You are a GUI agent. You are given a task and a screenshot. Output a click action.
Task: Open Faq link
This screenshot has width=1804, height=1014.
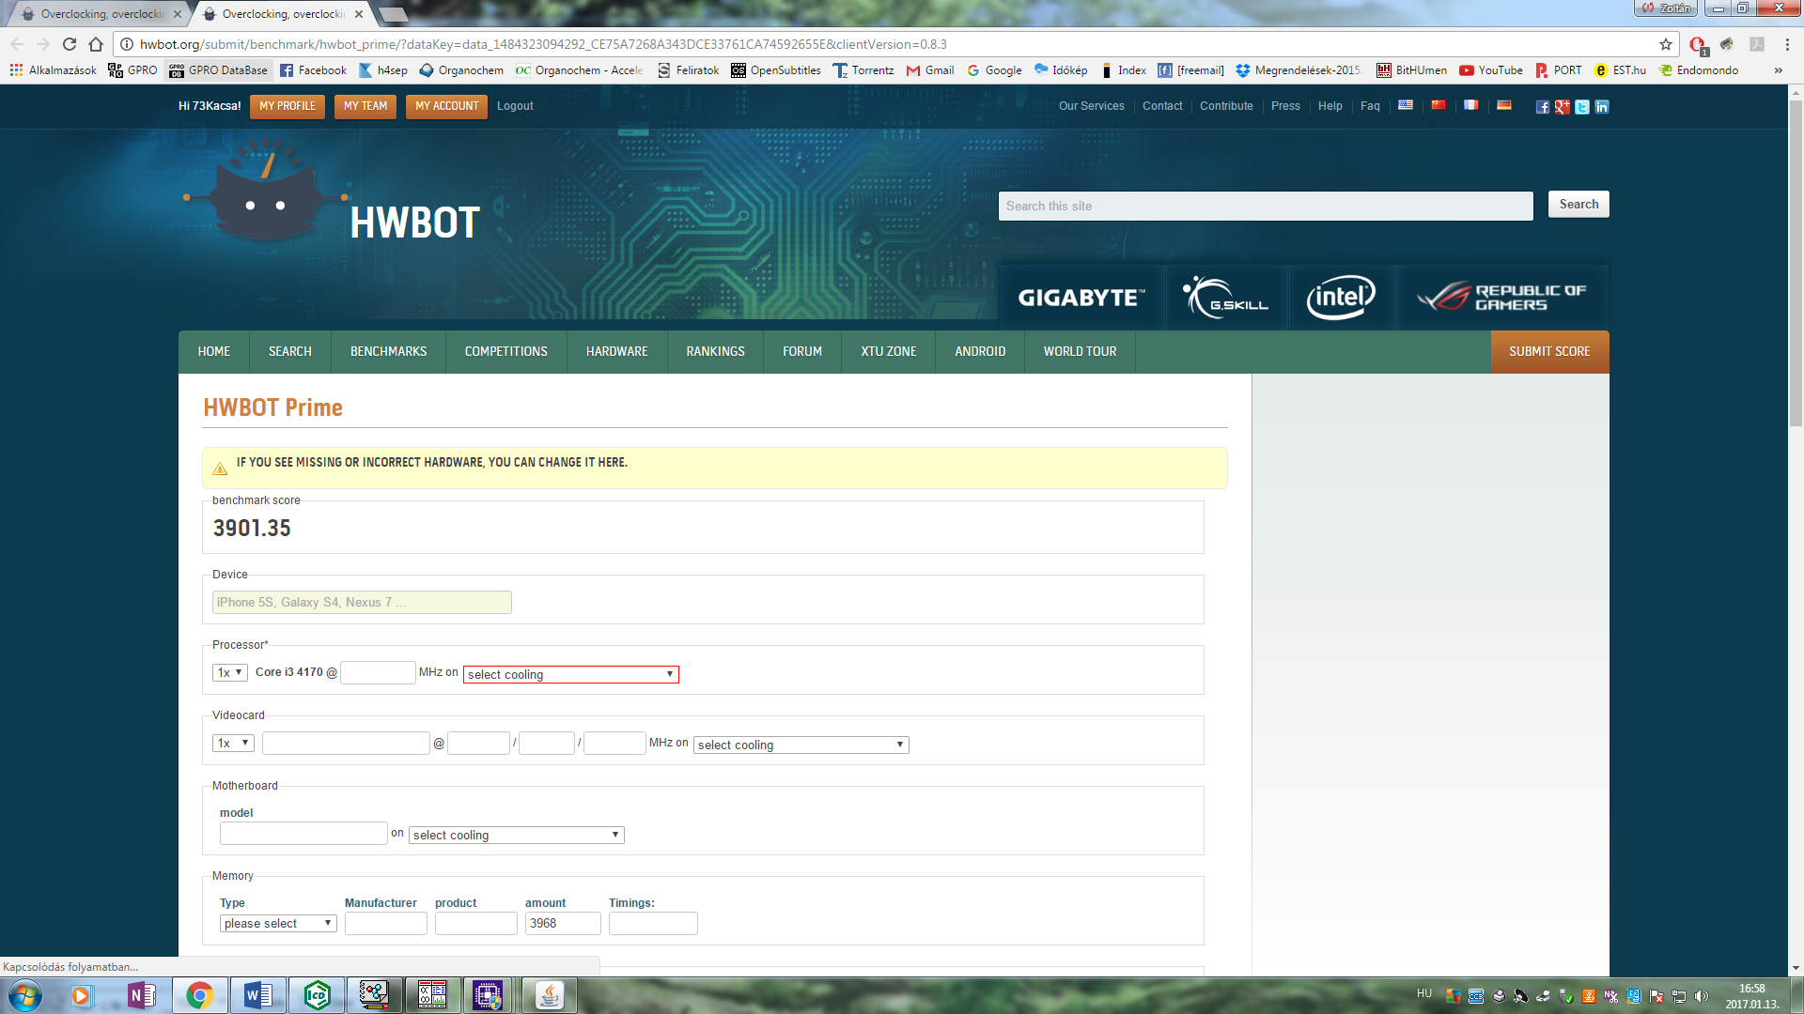[x=1370, y=106]
